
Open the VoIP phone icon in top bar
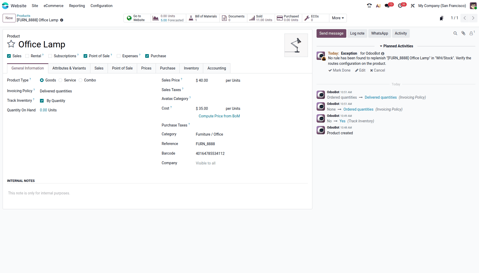[369, 6]
